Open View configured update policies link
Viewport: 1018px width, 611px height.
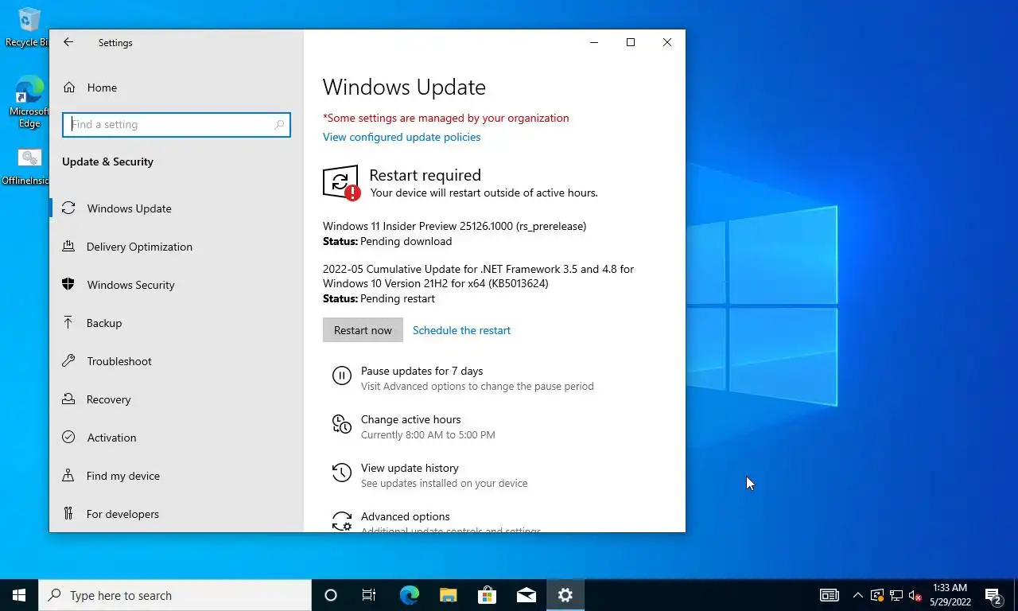coord(402,137)
